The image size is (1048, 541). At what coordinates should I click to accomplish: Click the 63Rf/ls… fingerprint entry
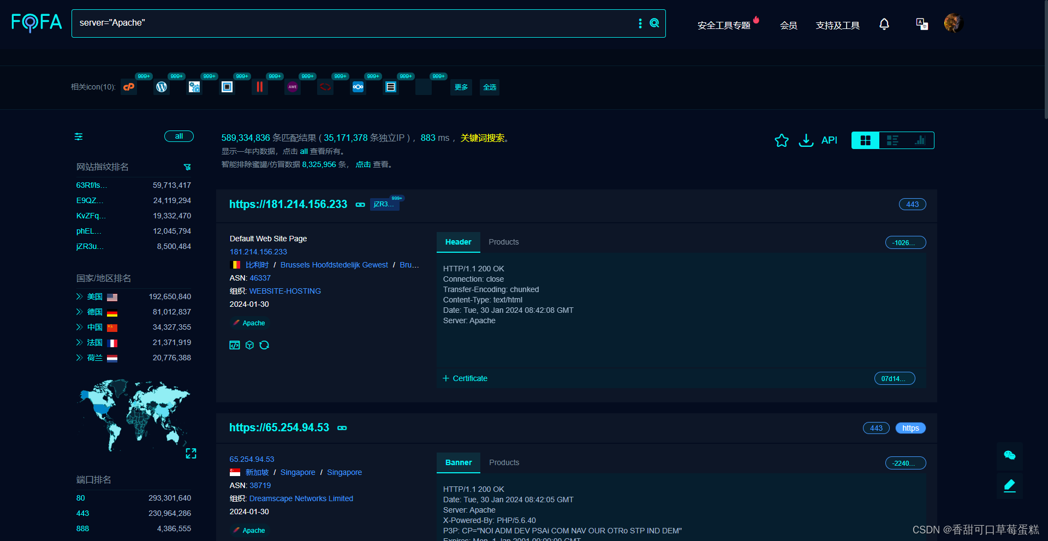tap(92, 185)
